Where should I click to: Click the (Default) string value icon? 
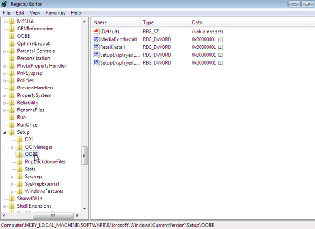96,31
